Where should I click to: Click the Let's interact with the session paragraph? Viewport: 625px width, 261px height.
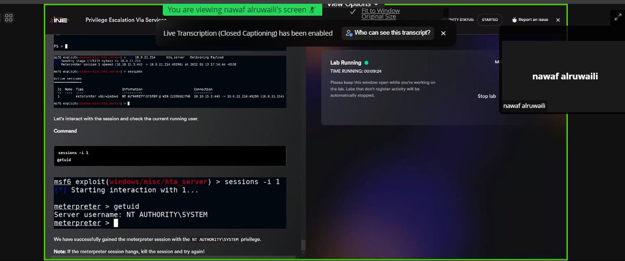tap(126, 119)
